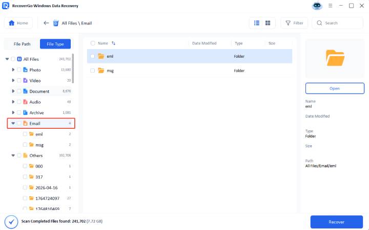Click the Others folder icon in tree

point(26,155)
